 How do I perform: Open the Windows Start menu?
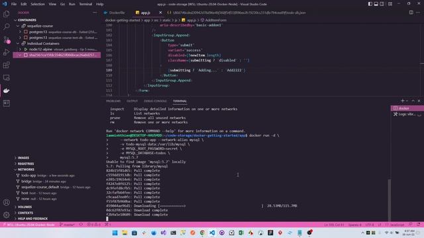click(x=115, y=233)
